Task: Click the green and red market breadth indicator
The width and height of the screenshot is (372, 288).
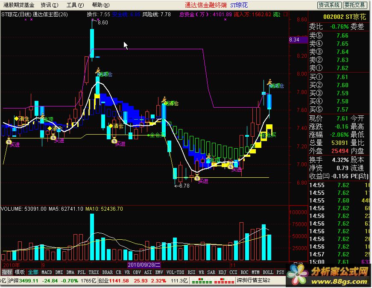Action: pos(213,281)
